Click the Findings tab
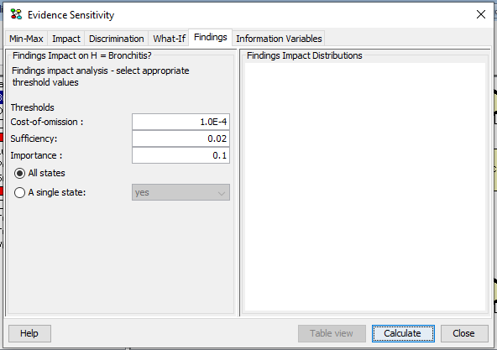Viewport: 497px width, 350px height. click(x=211, y=38)
